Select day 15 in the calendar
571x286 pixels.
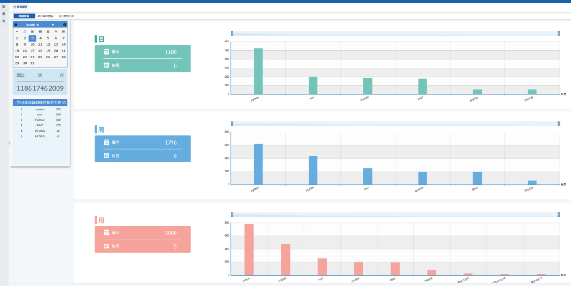pos(17,51)
